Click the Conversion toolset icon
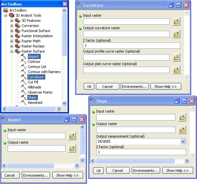The image size is (197, 184). (18, 26)
